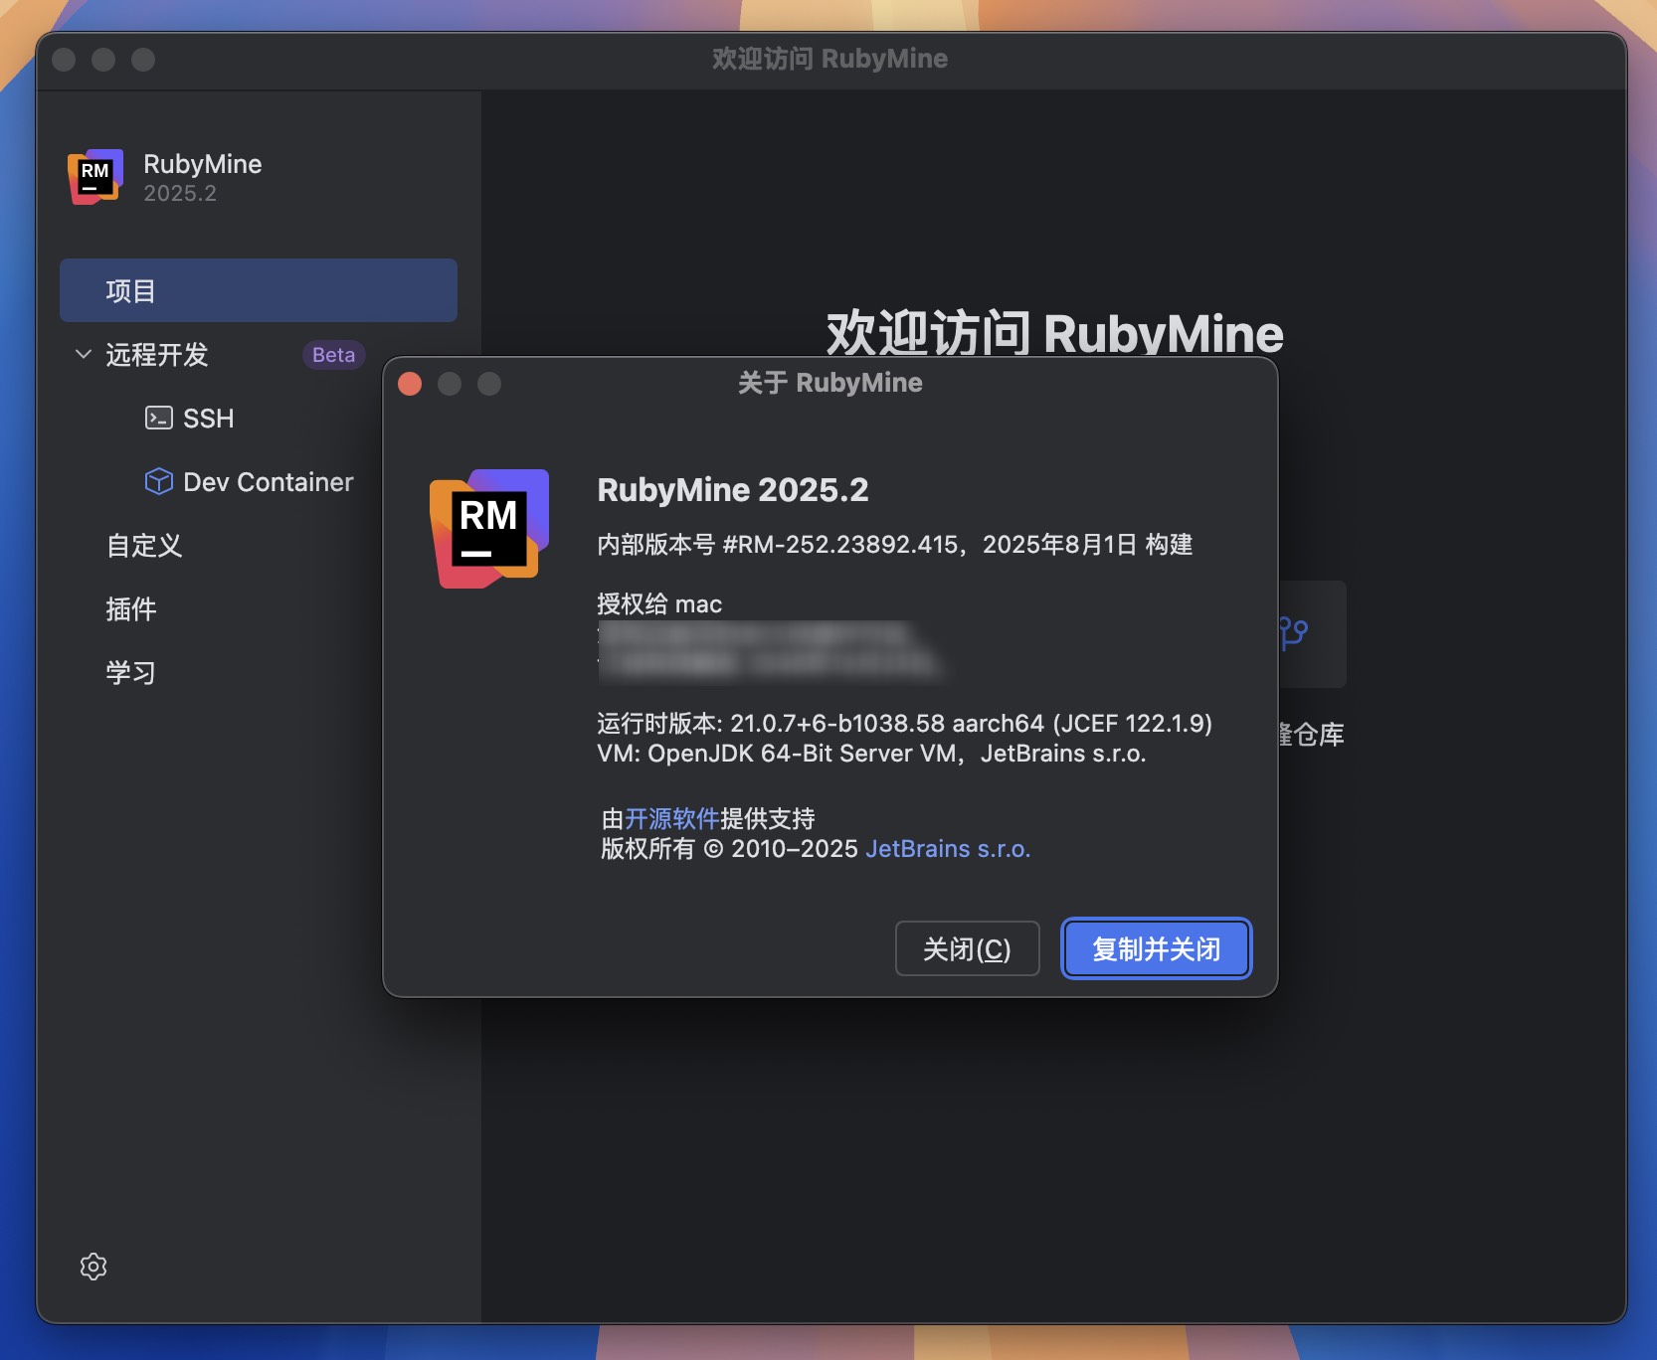Click the branch icon behind the About dialog
Image resolution: width=1657 pixels, height=1360 pixels.
coord(1294,632)
